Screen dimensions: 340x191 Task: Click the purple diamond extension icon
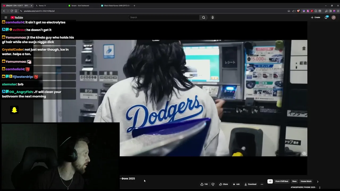pyautogui.click(x=304, y=11)
